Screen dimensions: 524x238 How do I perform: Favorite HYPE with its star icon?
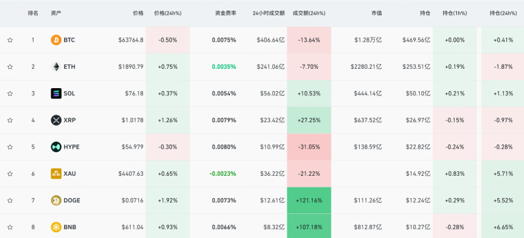point(10,147)
